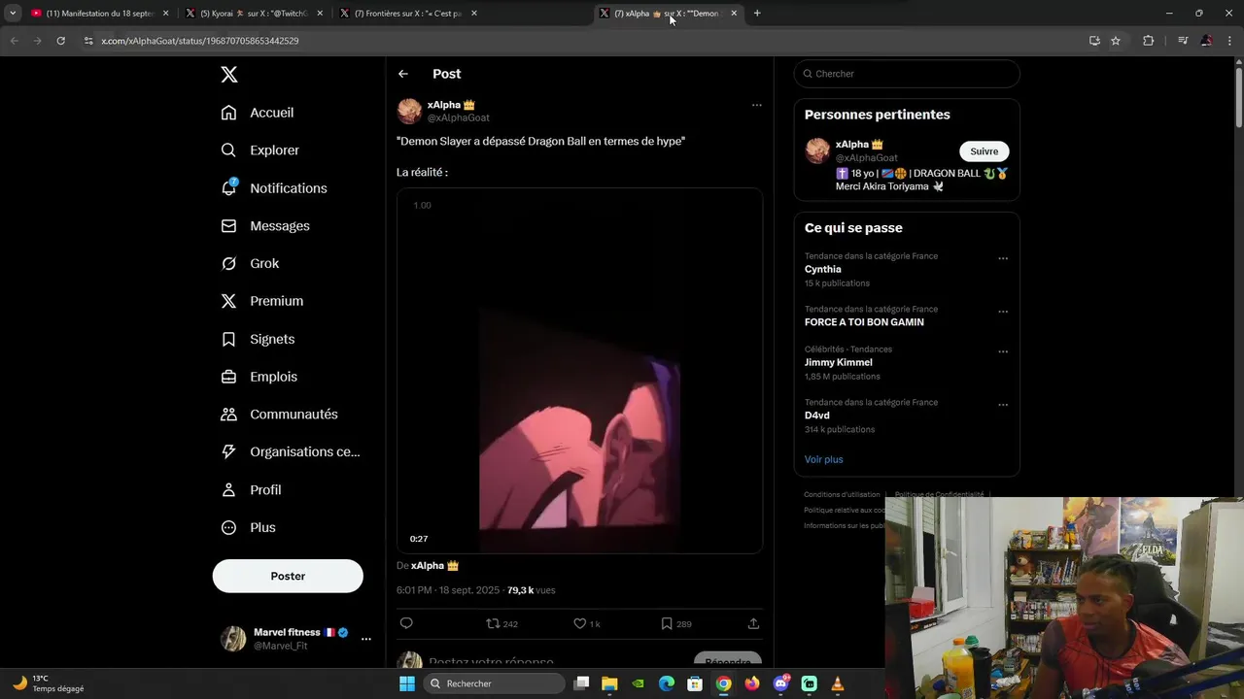Open Microsoft Edge from the taskbar

667,683
